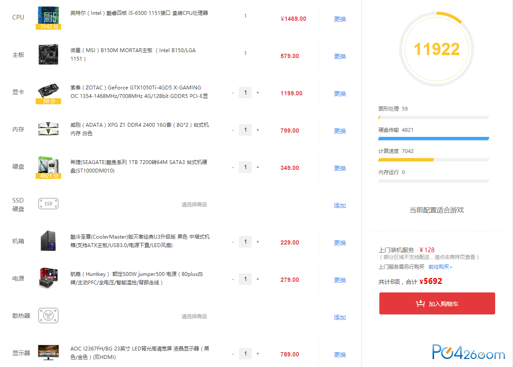Click the ¥1469.00 CPU price
The height and width of the screenshot is (367, 513).
click(293, 19)
